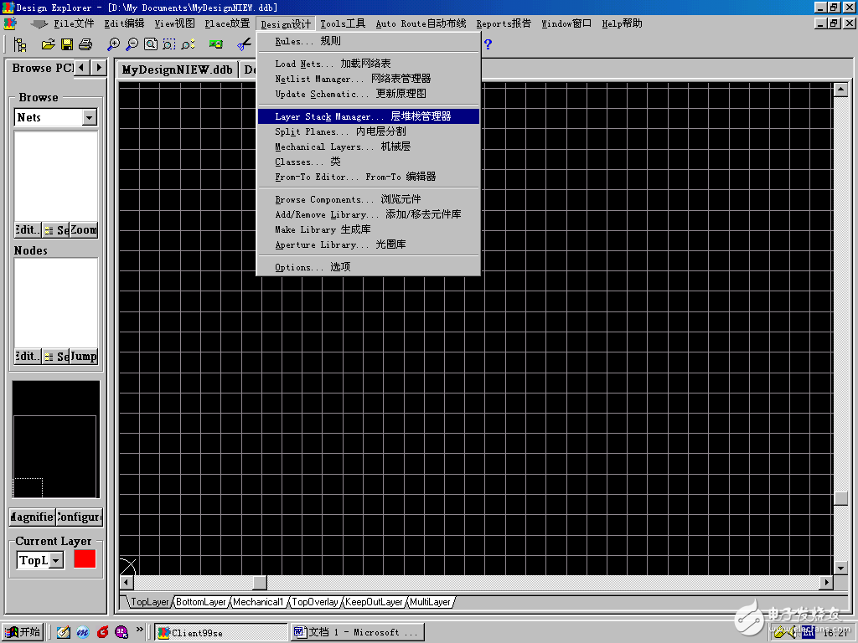858x643 pixels.
Task: Activate the Zoom Document toolbar icon
Action: coord(151,44)
